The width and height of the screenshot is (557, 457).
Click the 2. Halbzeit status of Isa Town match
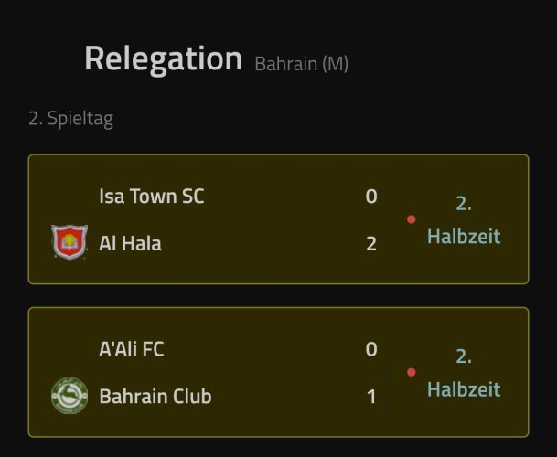(x=464, y=220)
